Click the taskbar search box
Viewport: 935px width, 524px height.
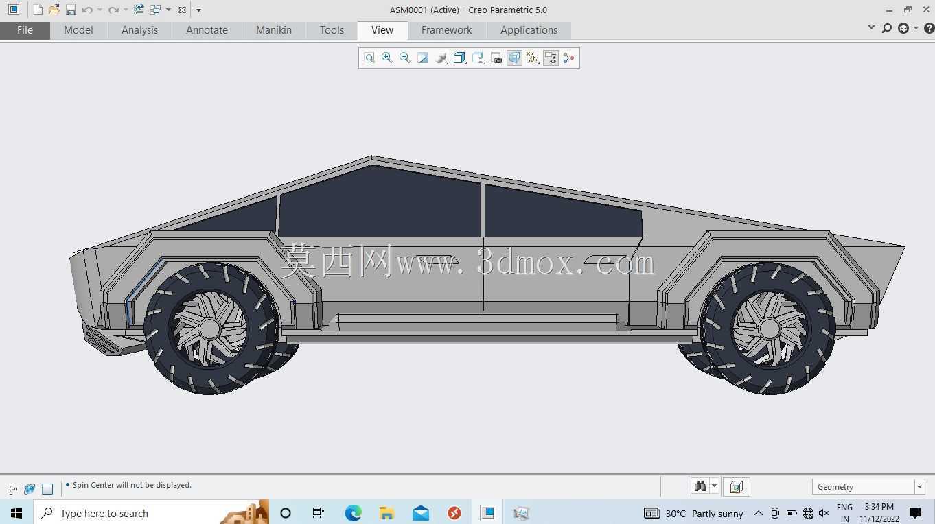click(151, 513)
